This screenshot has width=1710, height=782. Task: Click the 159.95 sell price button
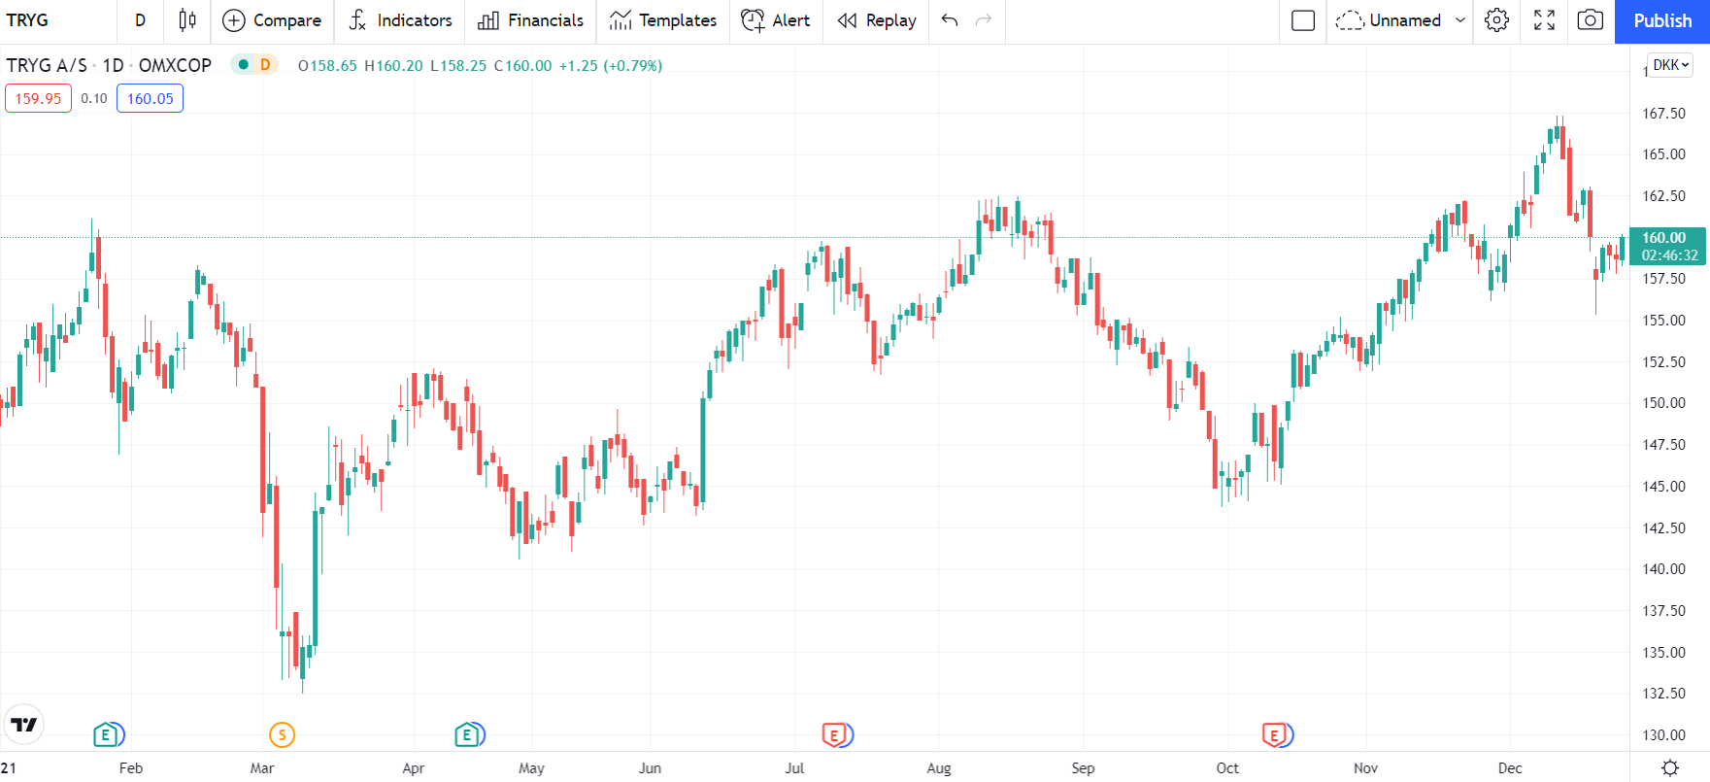point(38,98)
